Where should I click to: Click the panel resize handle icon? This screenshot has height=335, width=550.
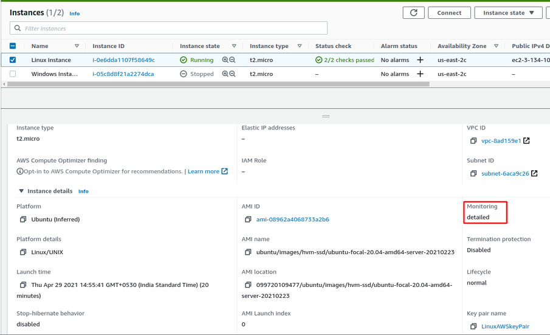[326, 116]
